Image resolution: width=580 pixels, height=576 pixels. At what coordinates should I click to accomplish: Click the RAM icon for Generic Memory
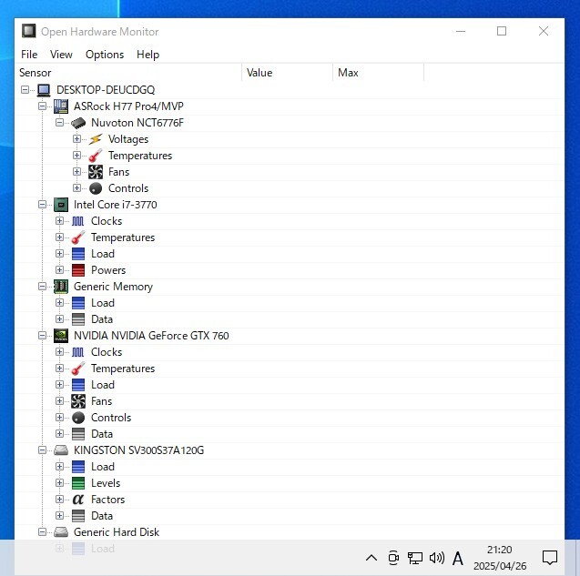point(61,287)
